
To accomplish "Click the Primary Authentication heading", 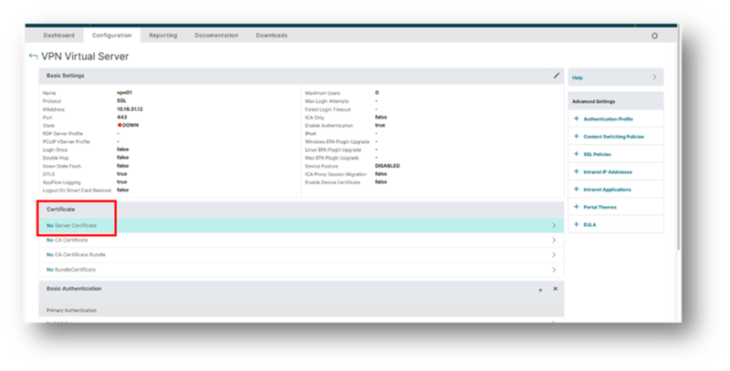I will (71, 310).
